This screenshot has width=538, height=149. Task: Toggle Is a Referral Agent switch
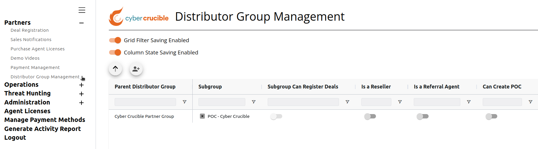tap(422, 116)
